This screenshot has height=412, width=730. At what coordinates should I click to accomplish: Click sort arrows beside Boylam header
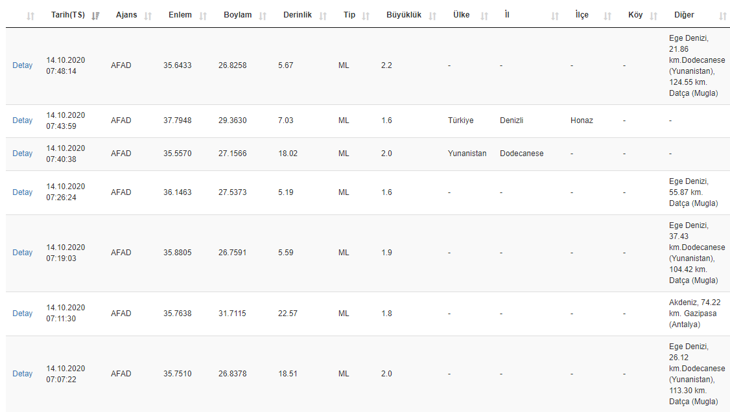point(263,16)
